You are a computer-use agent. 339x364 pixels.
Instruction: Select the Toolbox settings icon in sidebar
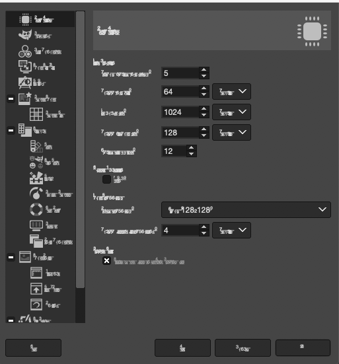(36, 178)
